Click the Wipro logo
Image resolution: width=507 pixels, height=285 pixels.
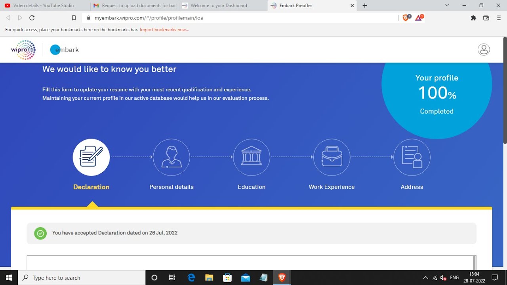pos(23,50)
